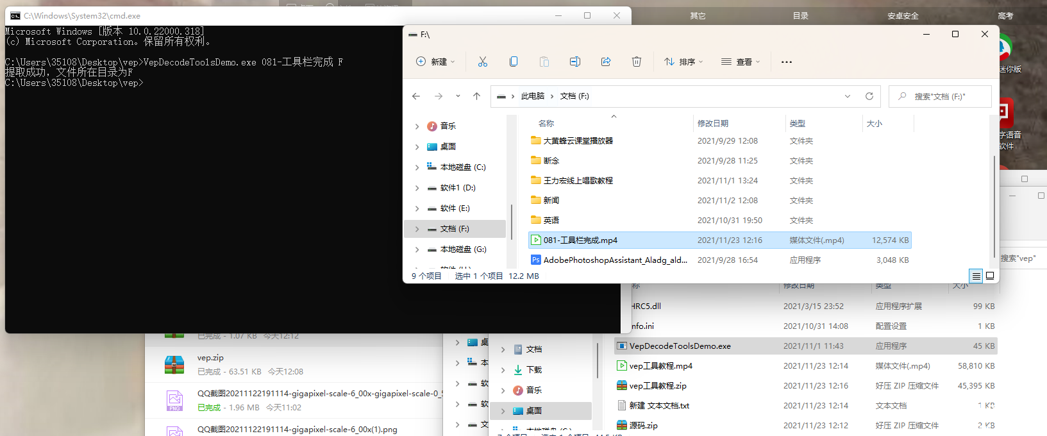
Task: Select 文档 in the back window tree
Action: point(534,349)
